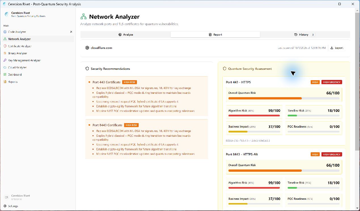Click the Port 8443 Certificate heading
Image resolution: width=360 pixels, height=211 pixels.
107,125
